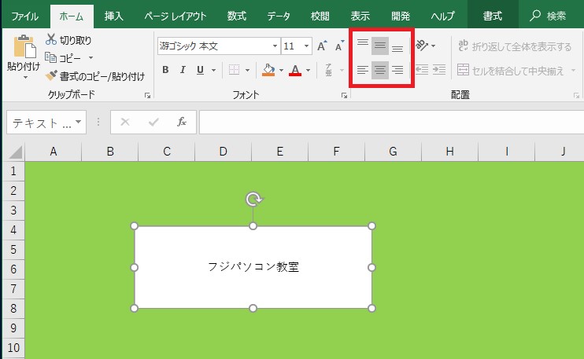The image size is (584, 359).
Task: Switch to the 挿入 (Insert) ribbon tab
Action: click(x=114, y=15)
